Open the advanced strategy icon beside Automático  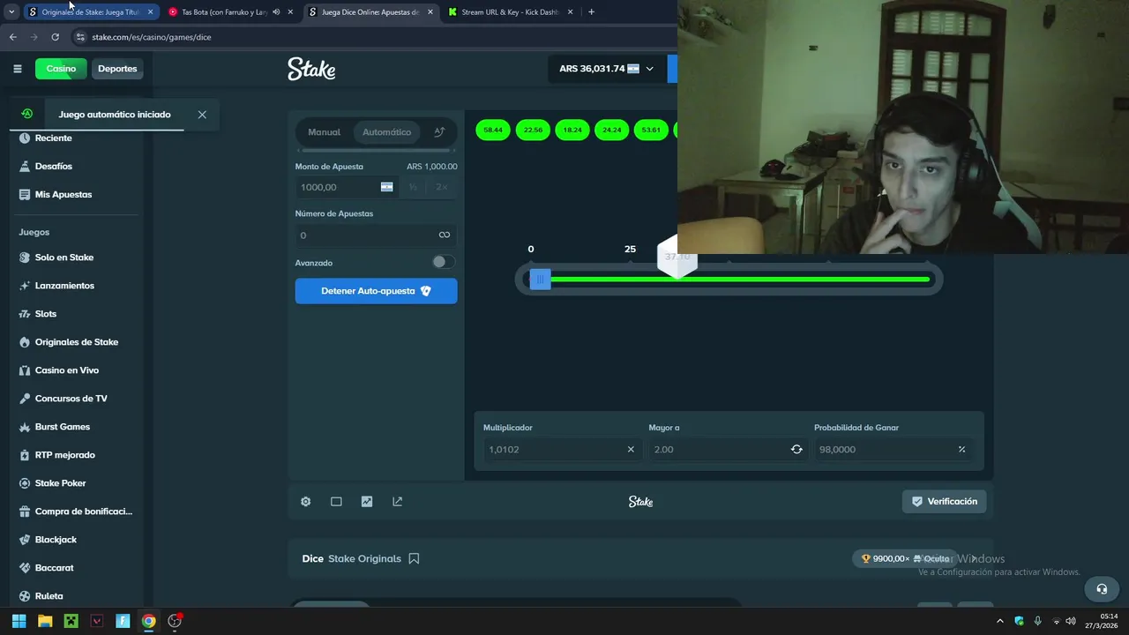tap(439, 132)
